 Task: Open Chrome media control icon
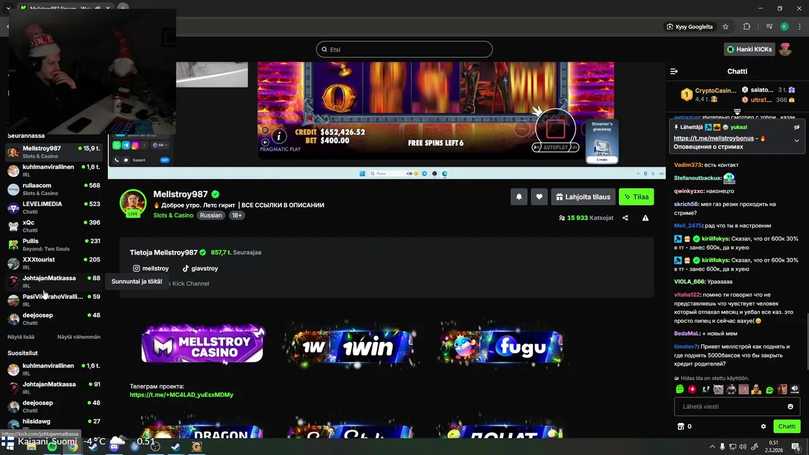[769, 27]
